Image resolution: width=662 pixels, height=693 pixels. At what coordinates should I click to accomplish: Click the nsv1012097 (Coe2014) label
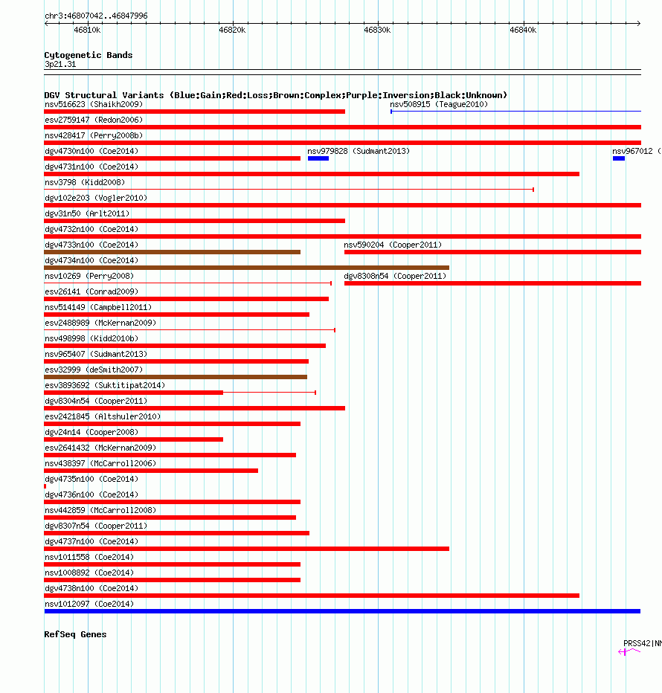click(x=89, y=604)
